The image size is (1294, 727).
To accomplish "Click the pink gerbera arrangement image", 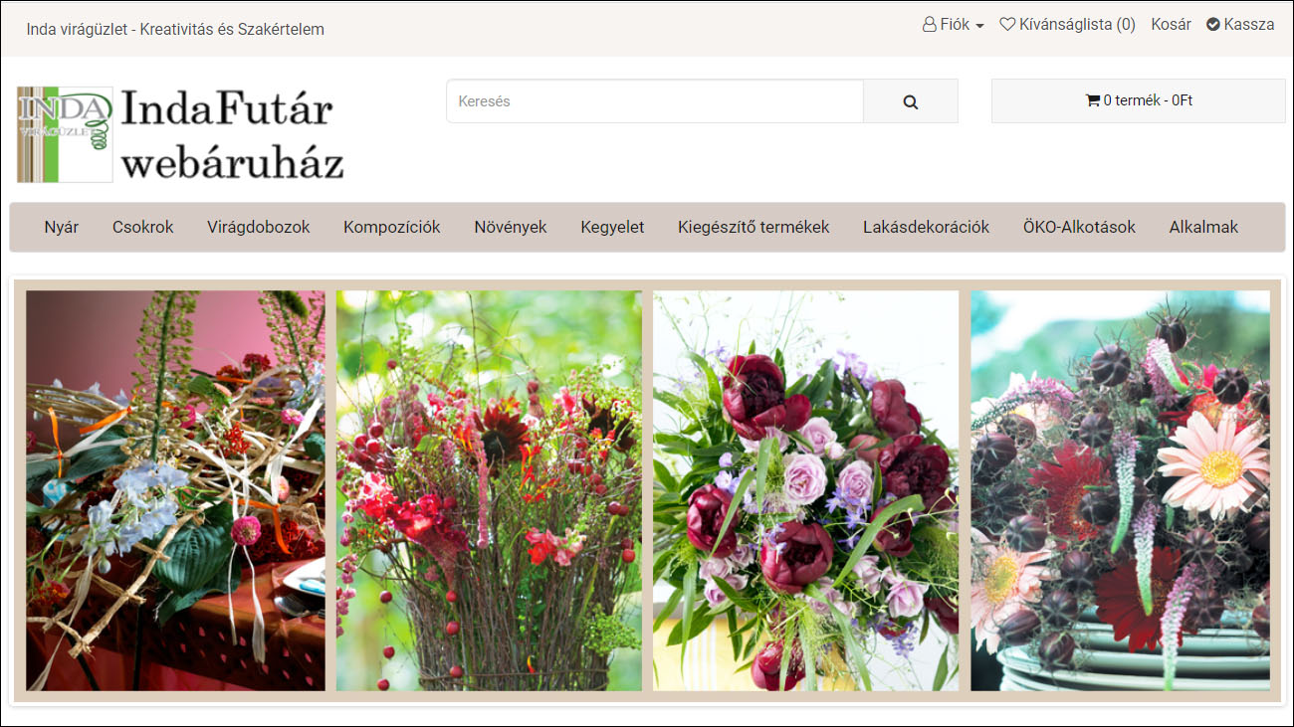I will tap(1120, 490).
